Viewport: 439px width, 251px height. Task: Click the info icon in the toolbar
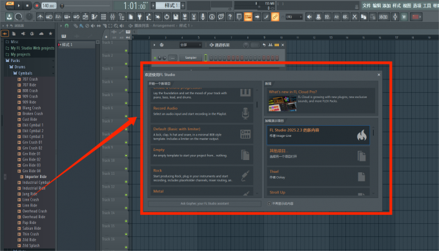212,17
